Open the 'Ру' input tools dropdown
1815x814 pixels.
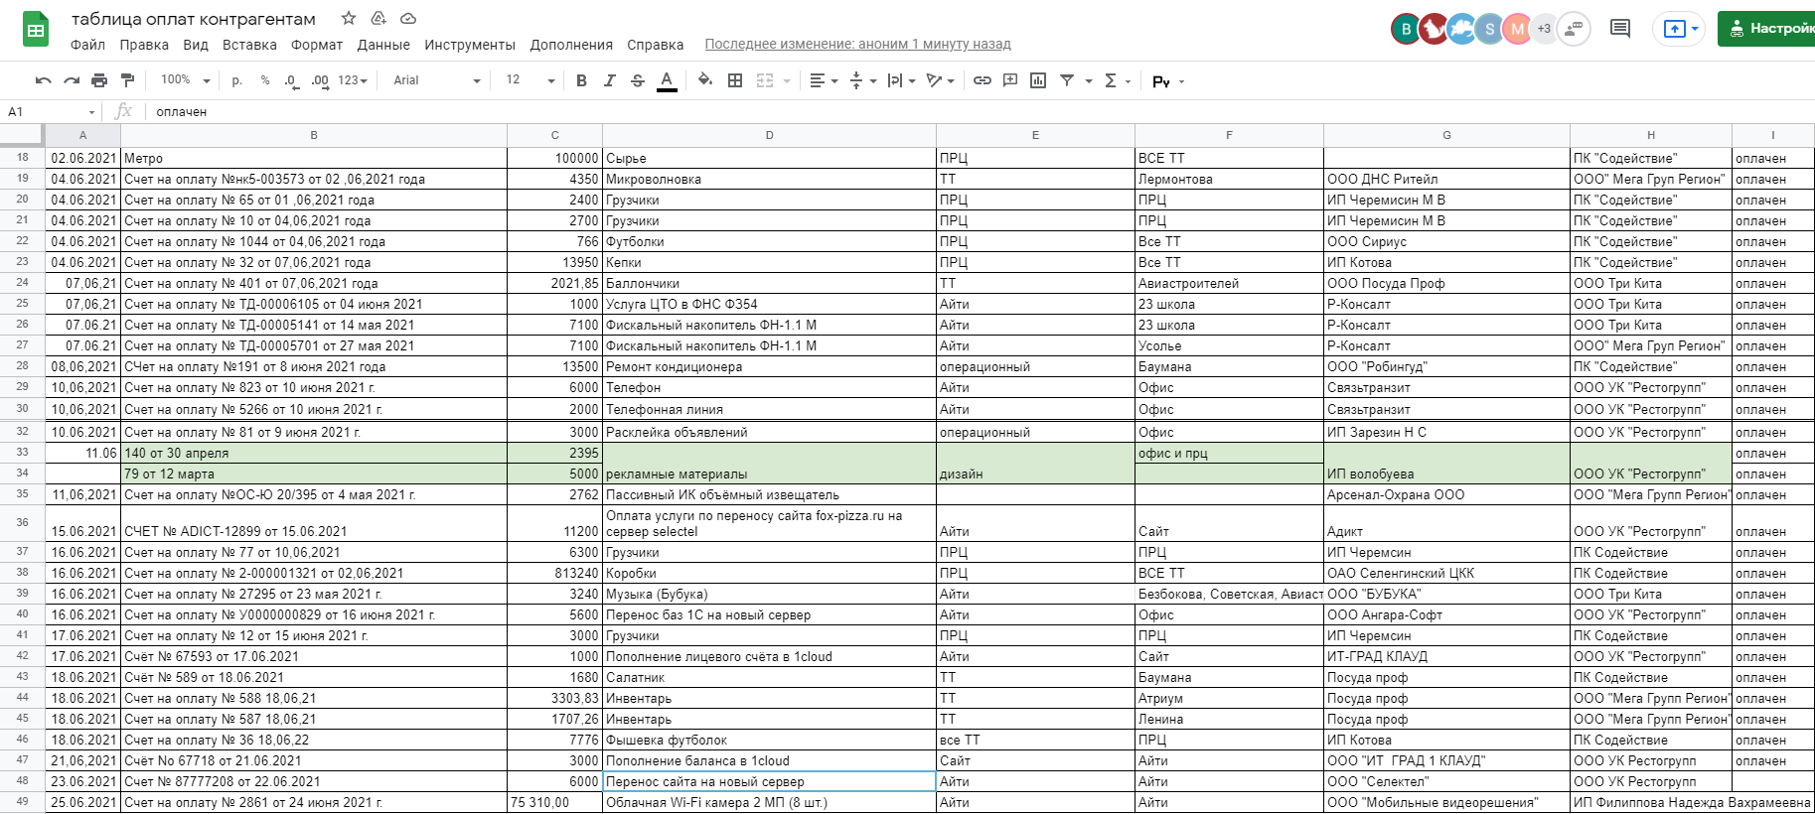click(1168, 81)
